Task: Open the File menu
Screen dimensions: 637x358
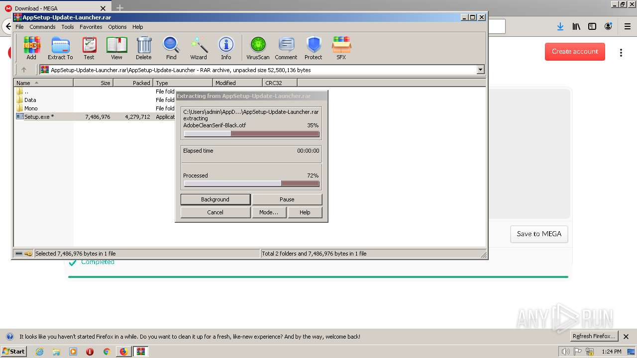Action: (19, 27)
